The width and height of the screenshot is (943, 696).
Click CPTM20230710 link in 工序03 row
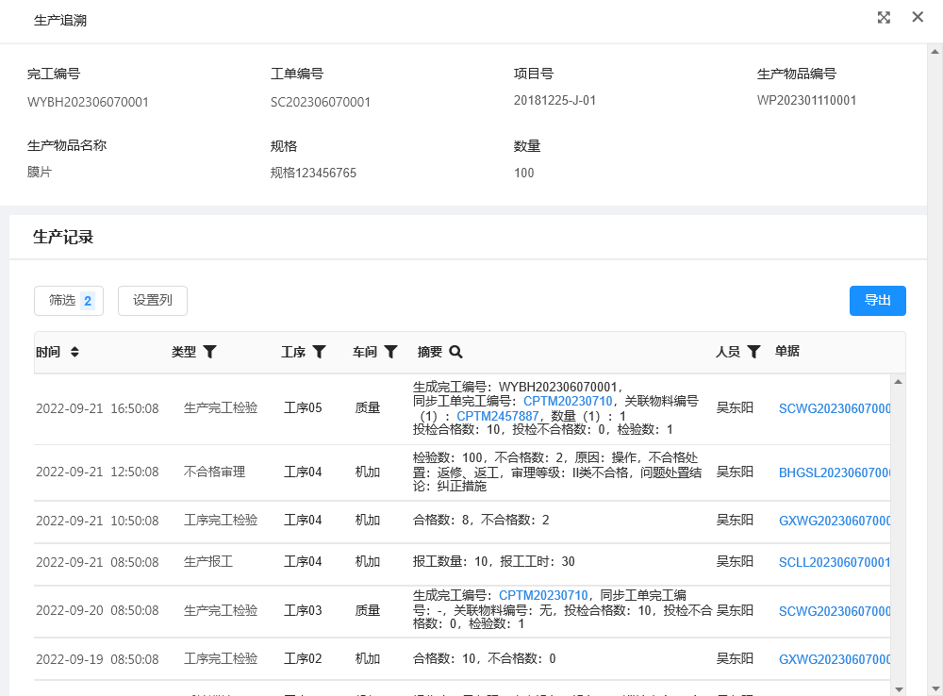click(543, 595)
